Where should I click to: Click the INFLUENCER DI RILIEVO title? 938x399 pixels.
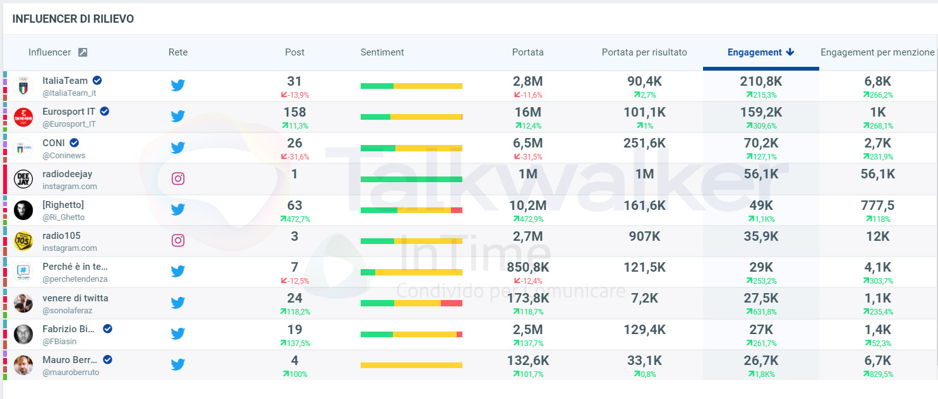click(73, 19)
